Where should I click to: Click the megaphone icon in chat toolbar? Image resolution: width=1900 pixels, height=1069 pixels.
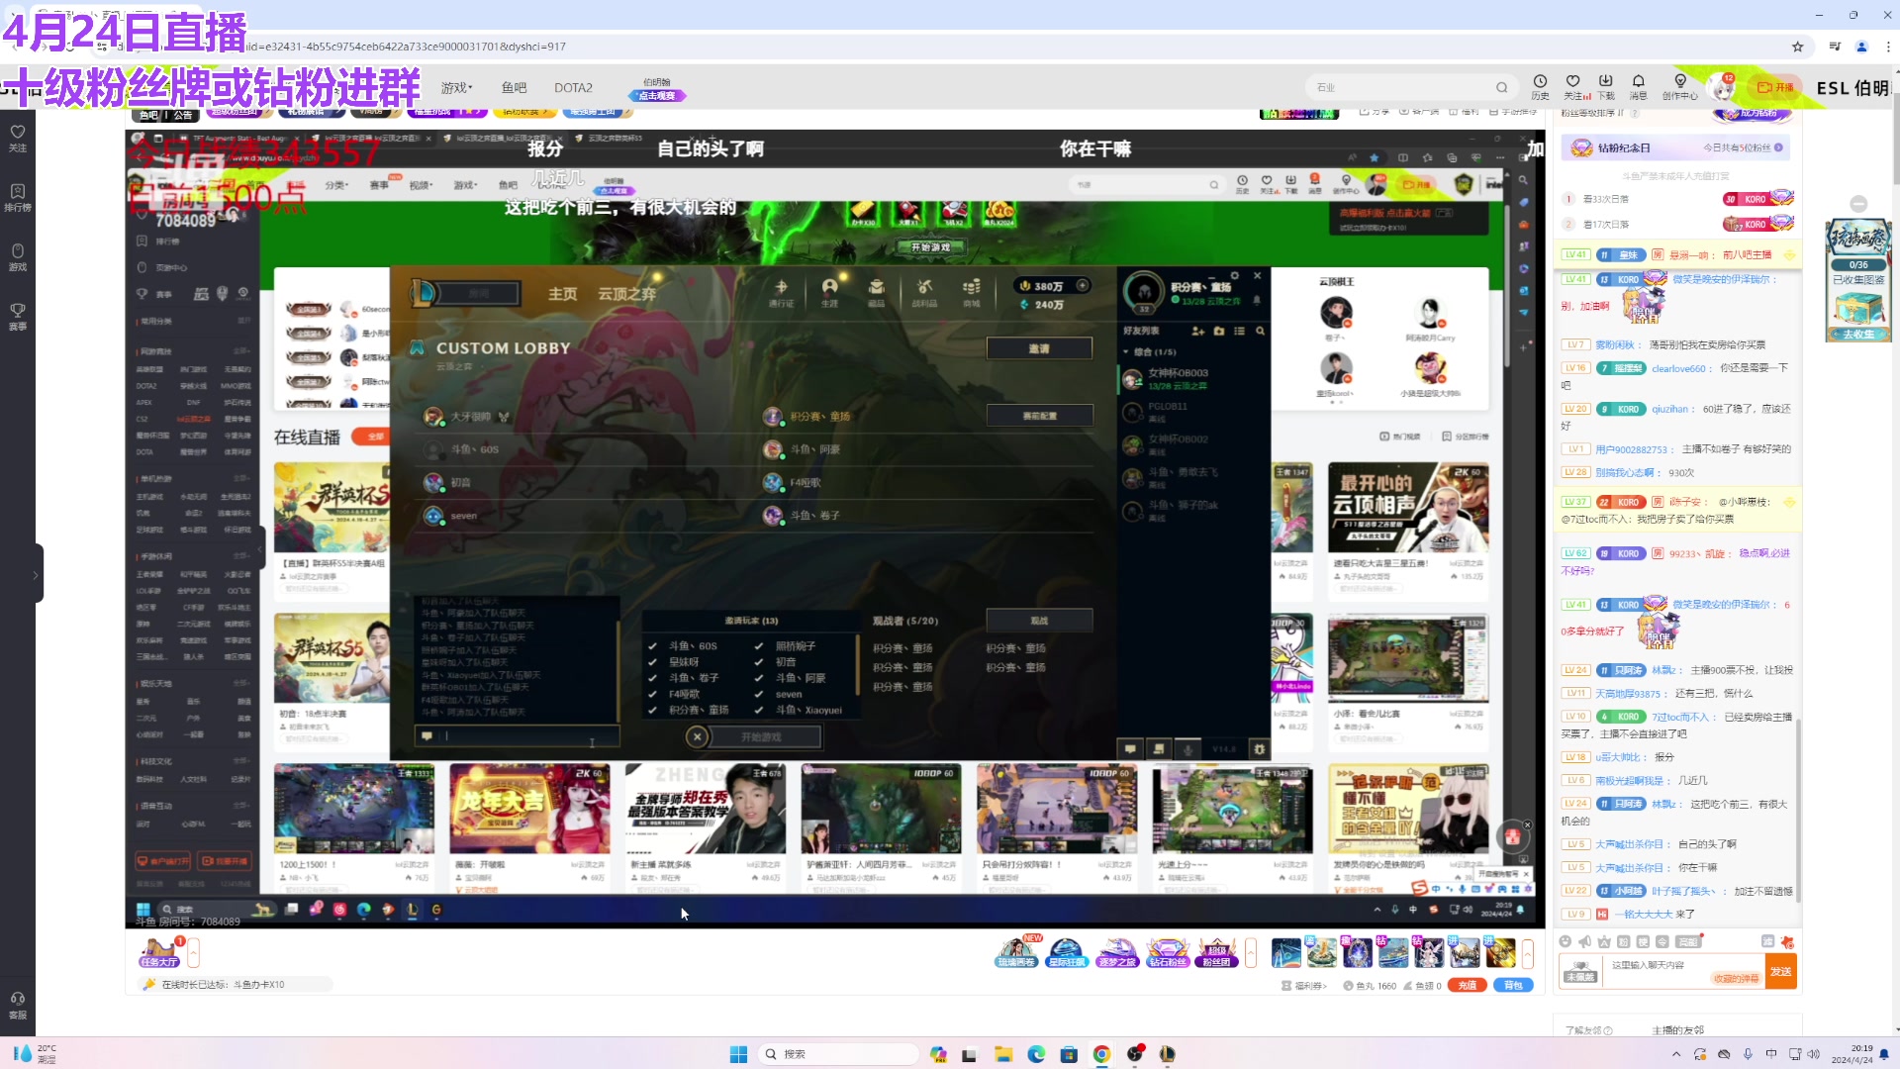coord(1584,941)
